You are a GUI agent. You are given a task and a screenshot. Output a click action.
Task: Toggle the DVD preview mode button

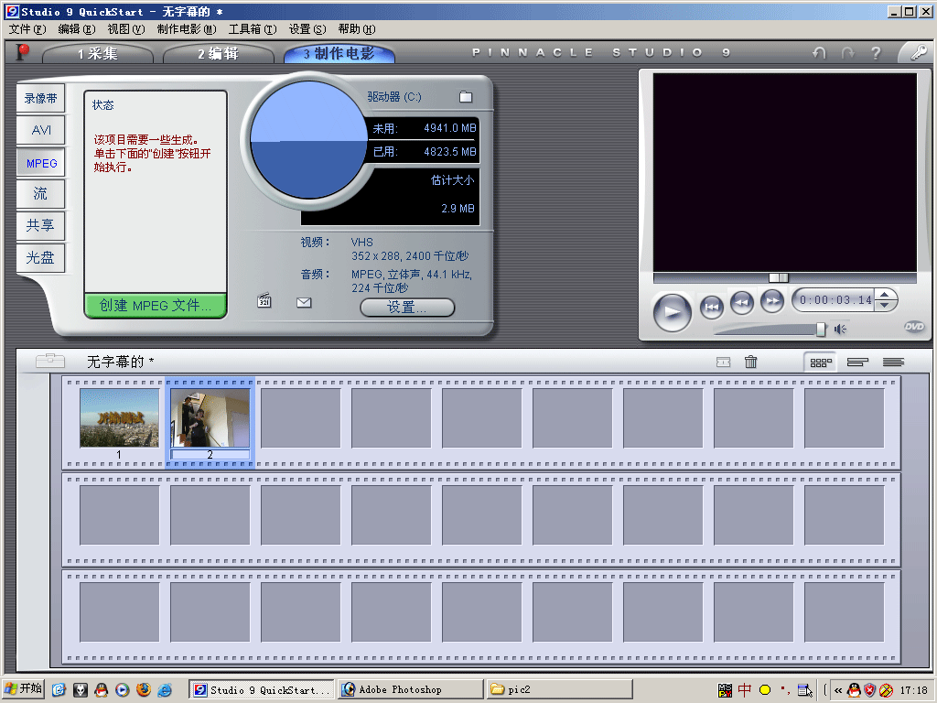tap(914, 327)
